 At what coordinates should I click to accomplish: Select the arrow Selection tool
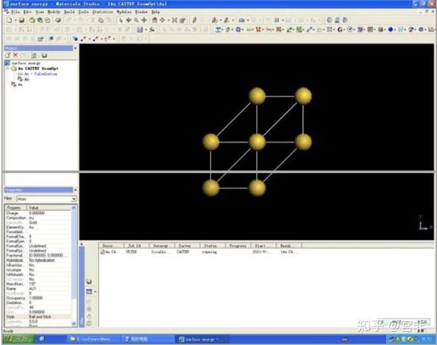[x=121, y=20]
